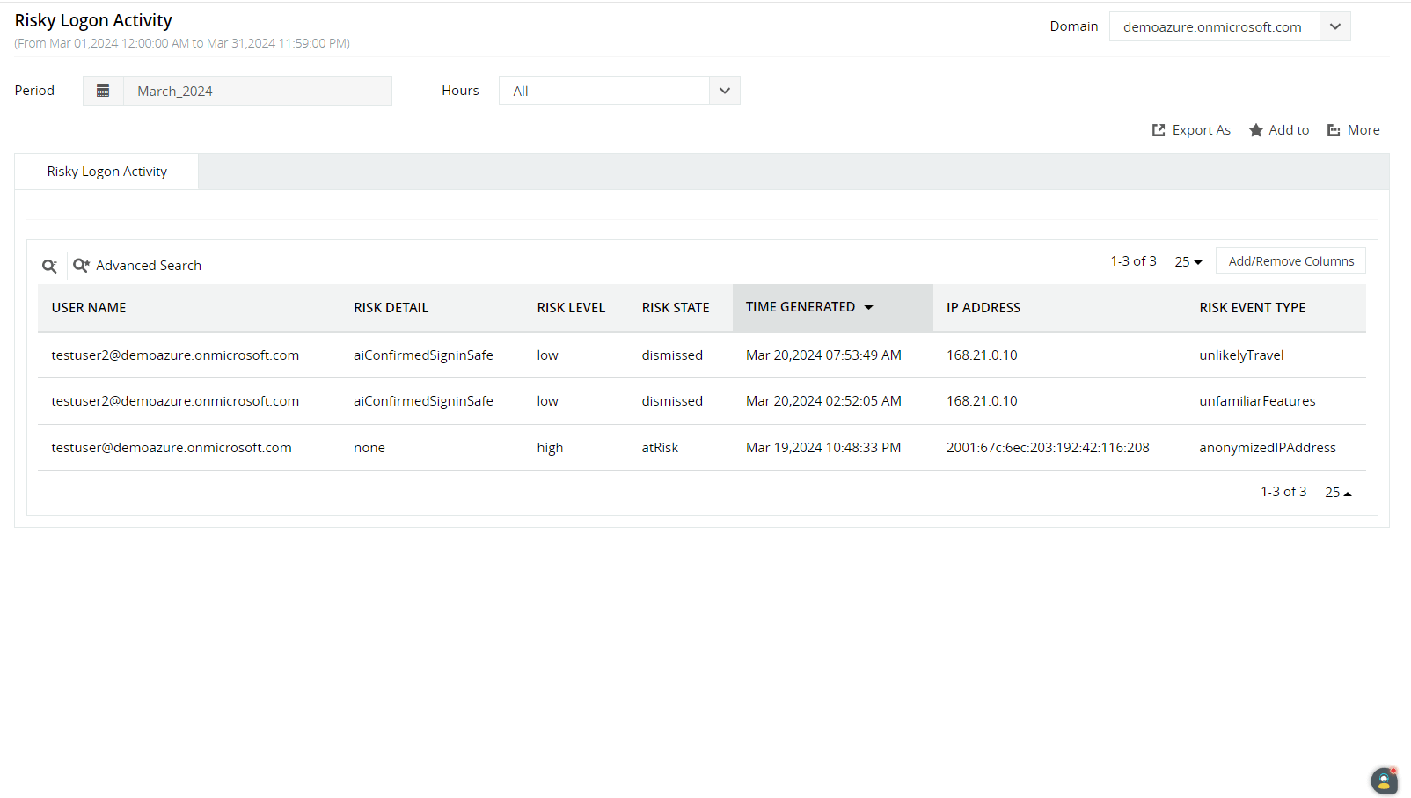Open the chat assistant icon
Screen dimensions: 1411x798
[x=1384, y=780]
